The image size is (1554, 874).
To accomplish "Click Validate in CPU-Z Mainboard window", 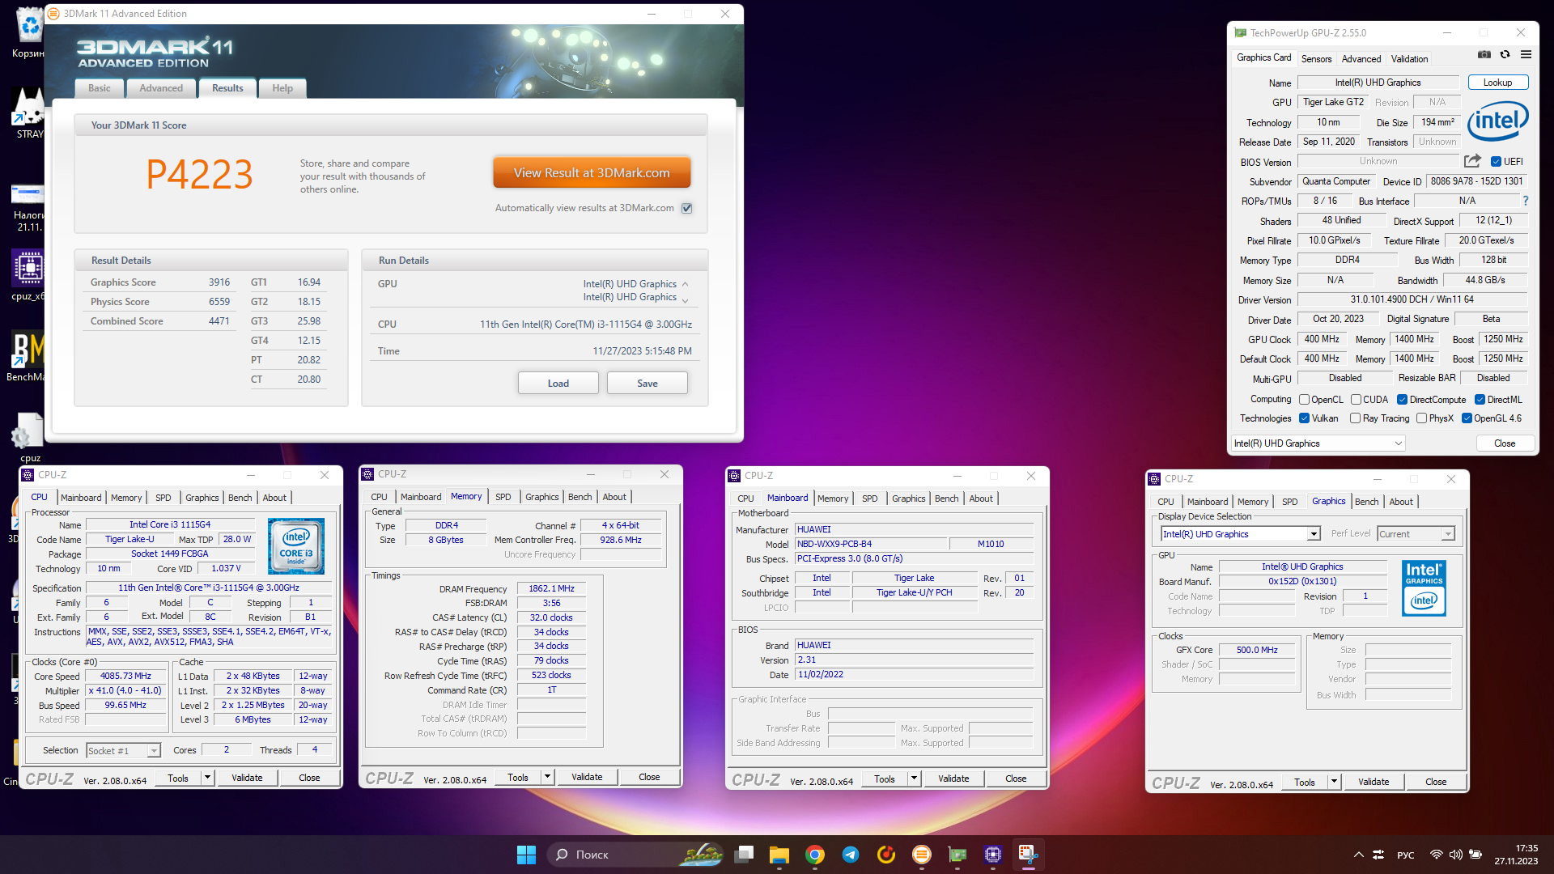I will [x=953, y=779].
